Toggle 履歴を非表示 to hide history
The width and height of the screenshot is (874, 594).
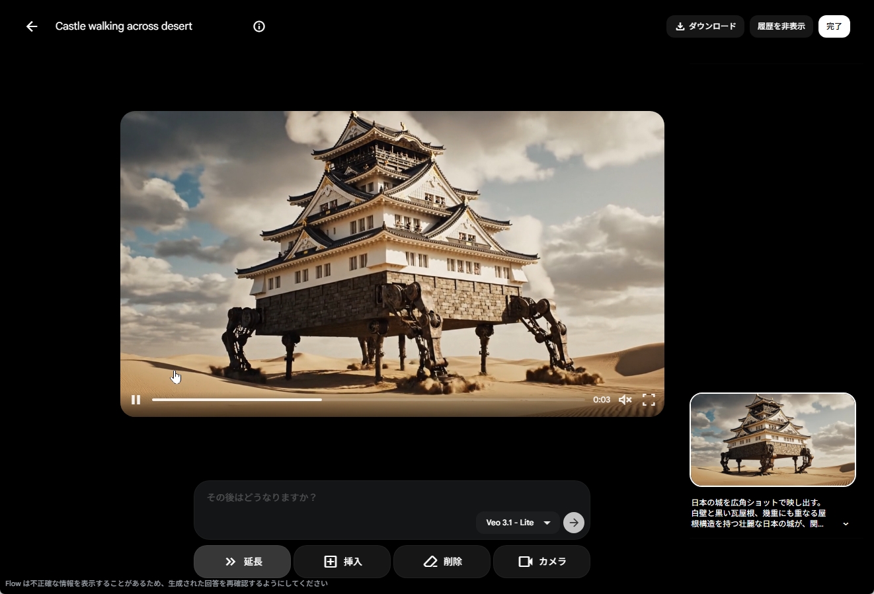tap(781, 26)
